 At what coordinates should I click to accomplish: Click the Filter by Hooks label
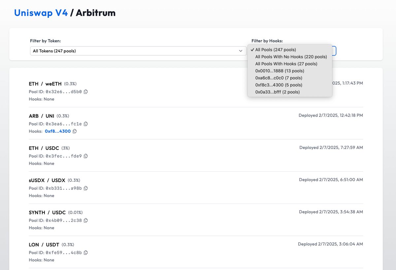point(267,41)
